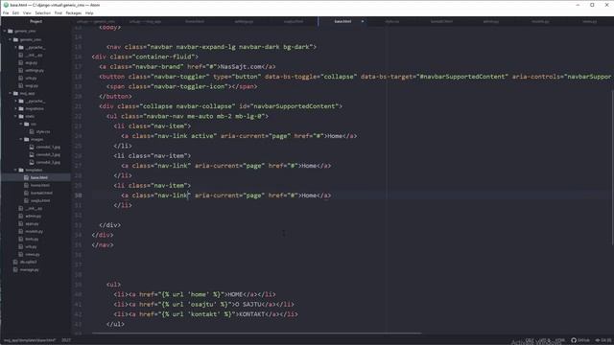Image resolution: width=614 pixels, height=345 pixels.
Task: Open the Edit menu
Action: pyautogui.click(x=15, y=12)
